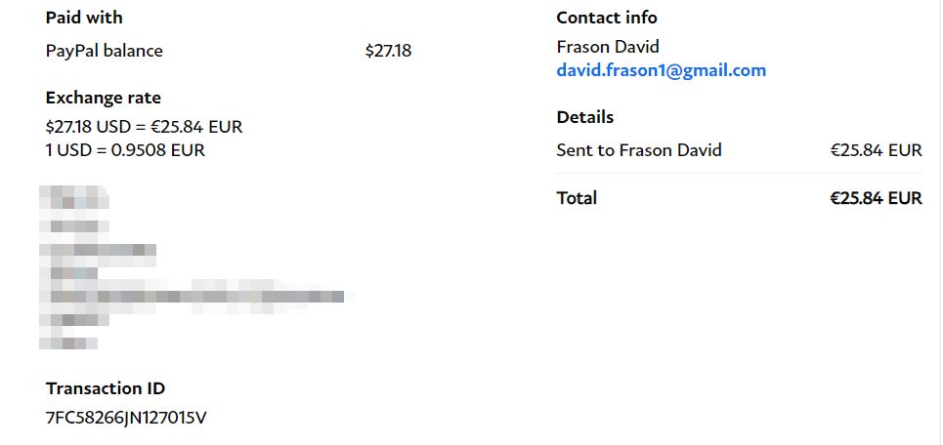Select the Frason David contact name
Screen dimensions: 943x445
click(608, 47)
